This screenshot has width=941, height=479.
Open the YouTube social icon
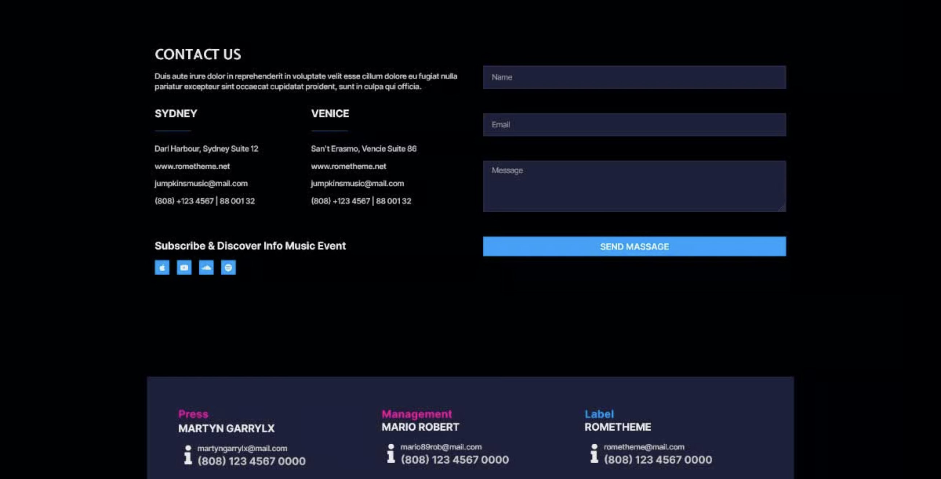tap(184, 267)
